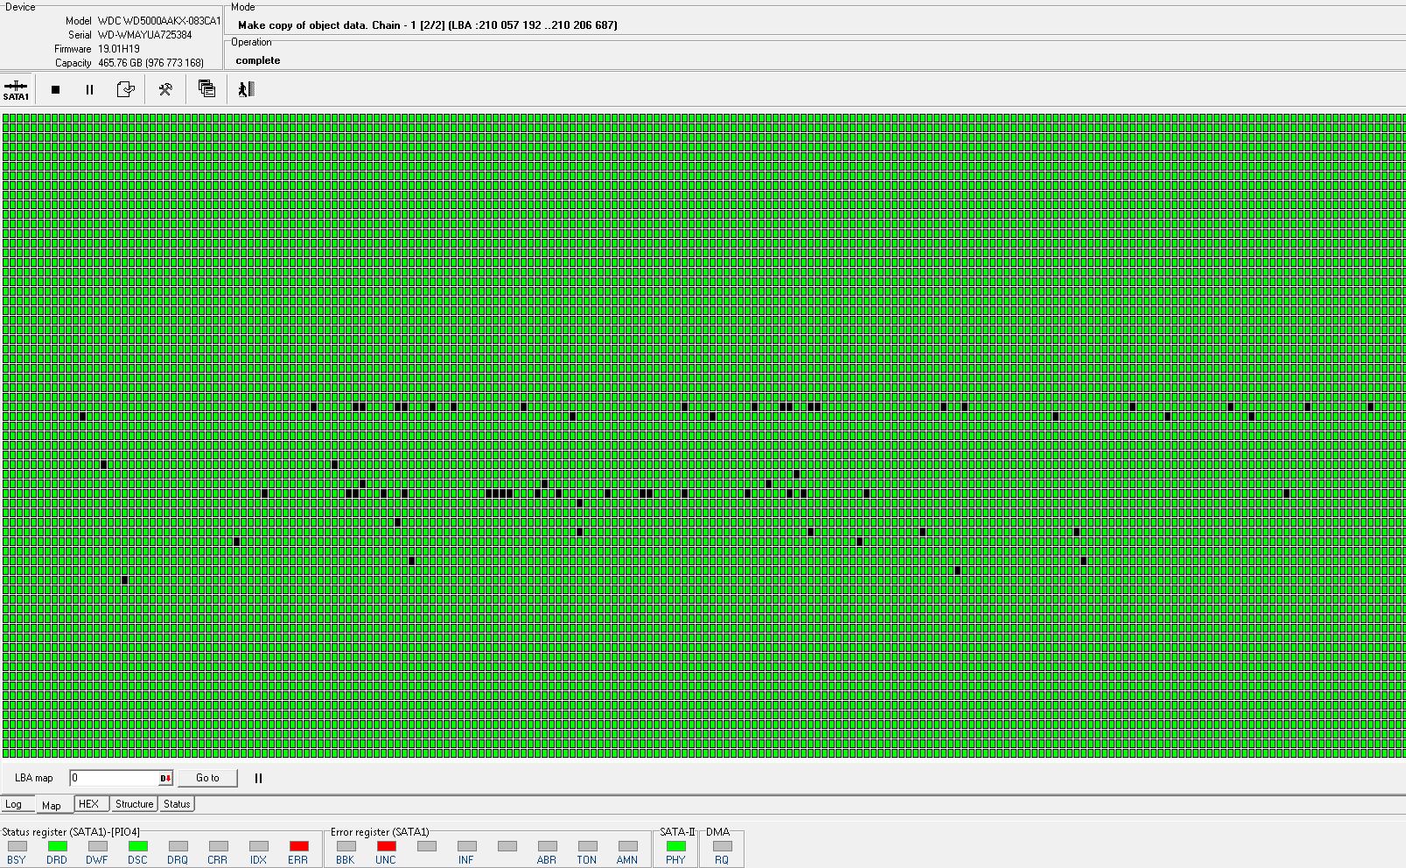Click the green DSC status indicator

point(138,846)
